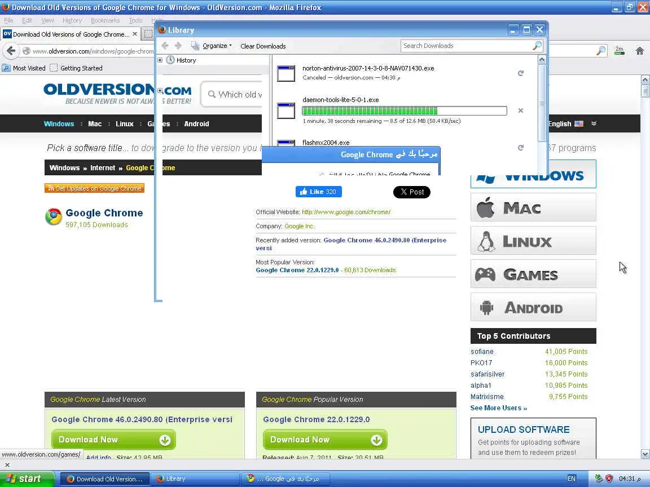Open Firefox Bookmarks menu
Viewport: 650px width, 487px height.
tap(106, 20)
